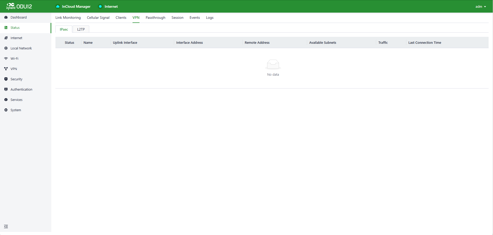Go to the Link Monitoring tab
The height and width of the screenshot is (235, 493).
pos(68,18)
